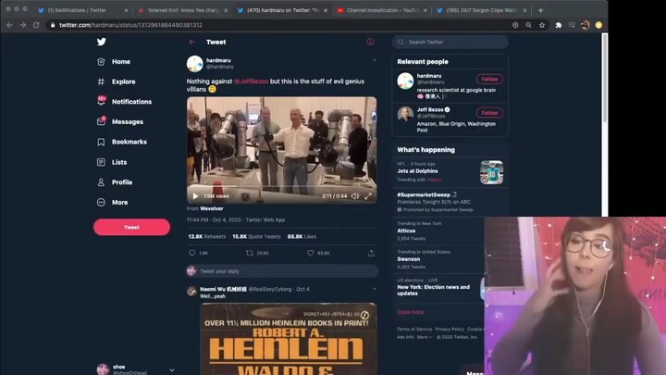Open the Swanson trending topic
Screen dimensions: 666x375
(x=409, y=259)
